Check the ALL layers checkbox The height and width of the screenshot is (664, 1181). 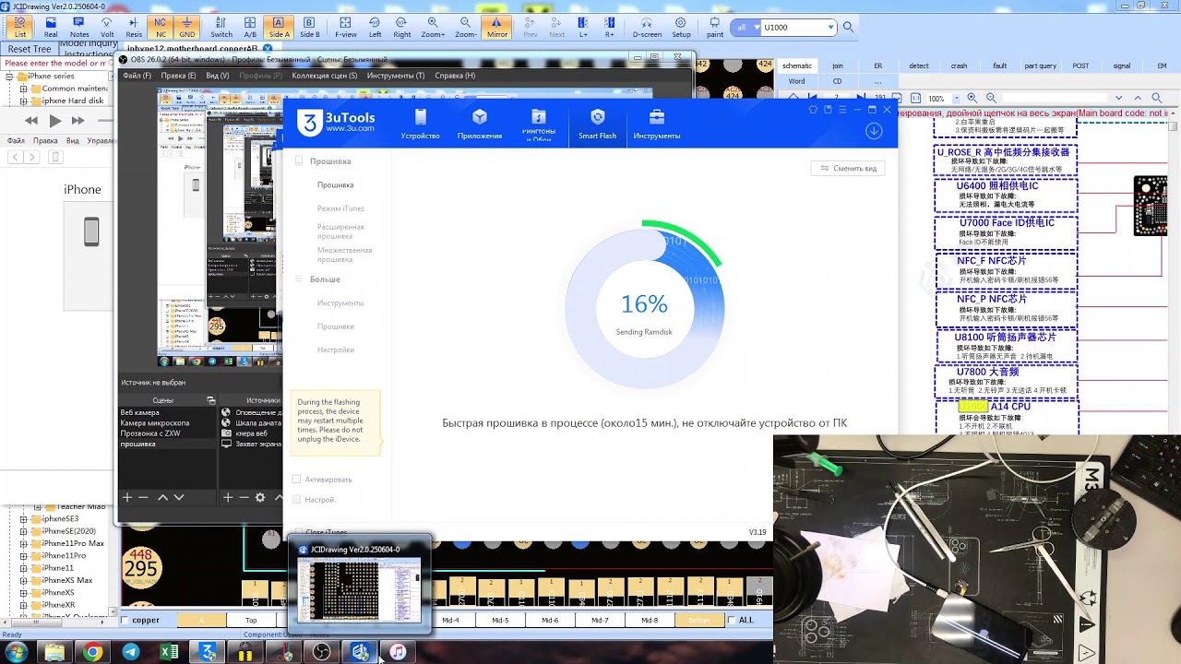click(x=733, y=621)
